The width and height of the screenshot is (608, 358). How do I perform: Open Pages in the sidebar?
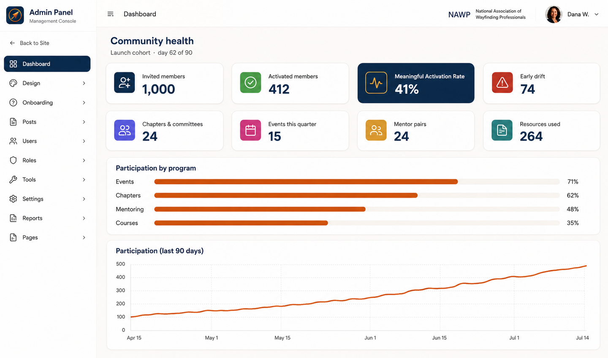(x=47, y=237)
